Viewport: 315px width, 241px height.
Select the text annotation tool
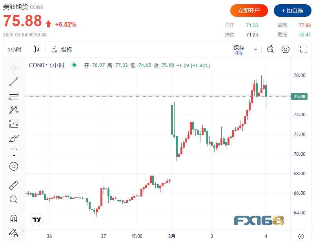(x=14, y=152)
